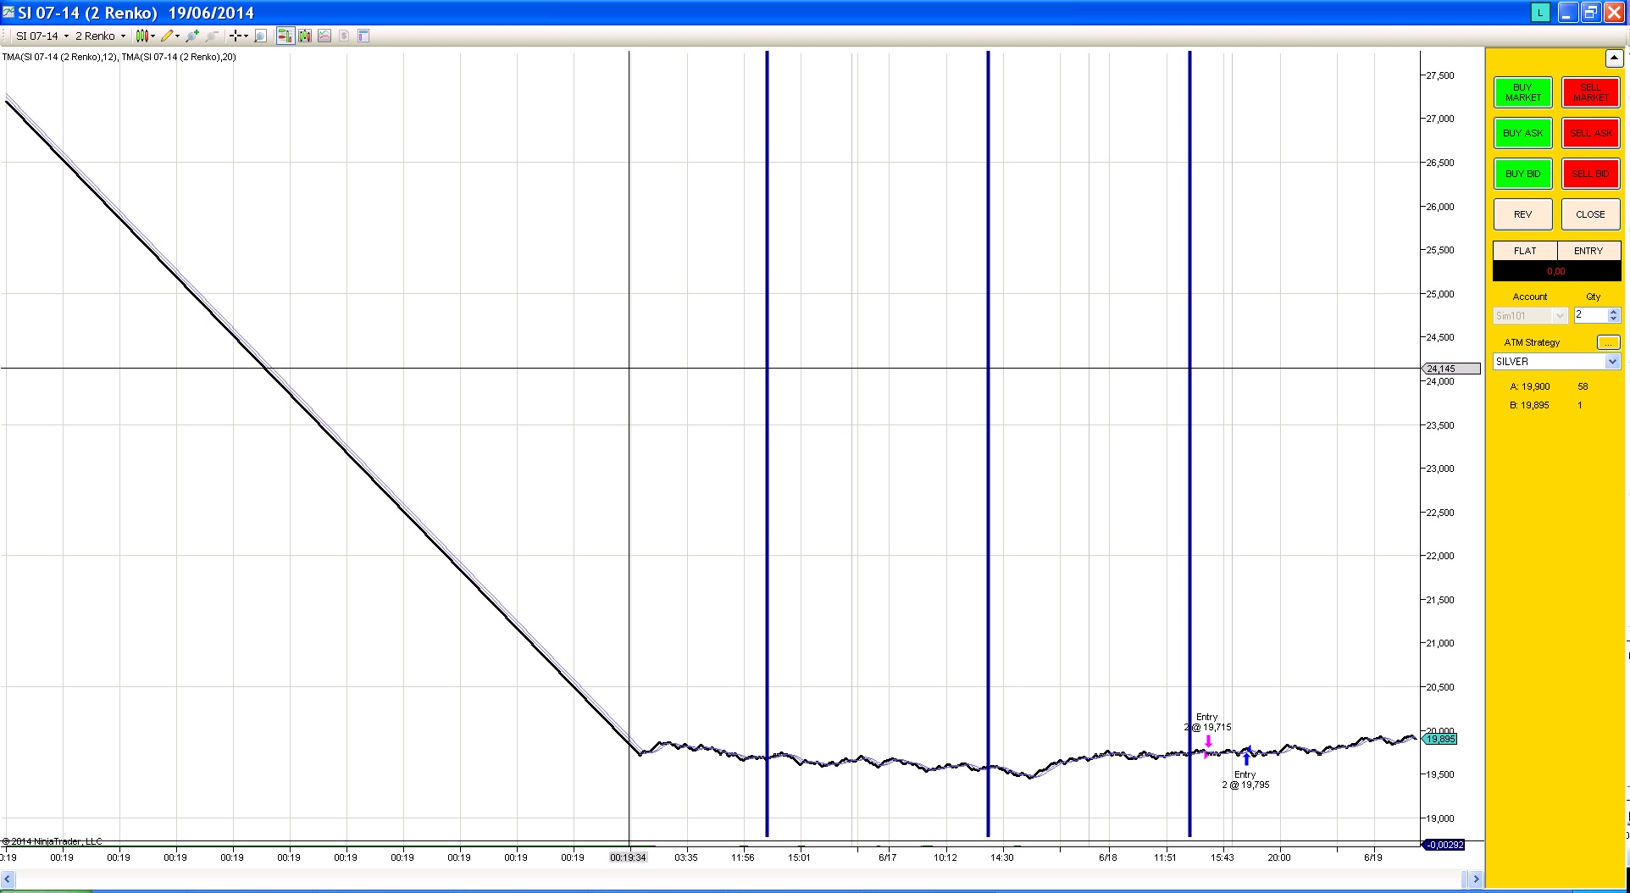Restore down the chart window
This screenshot has height=893, width=1630.
pyautogui.click(x=1590, y=13)
